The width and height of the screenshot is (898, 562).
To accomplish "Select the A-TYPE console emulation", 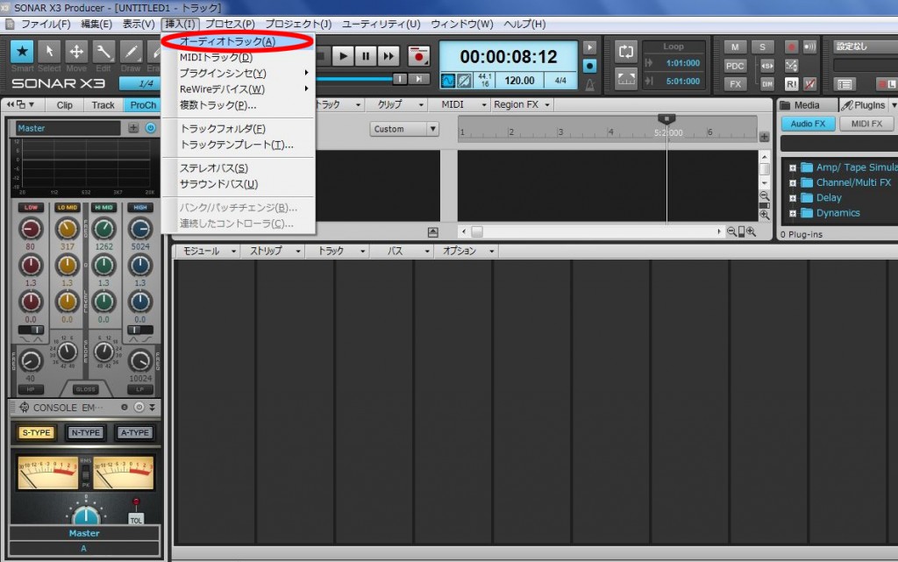I will (134, 432).
